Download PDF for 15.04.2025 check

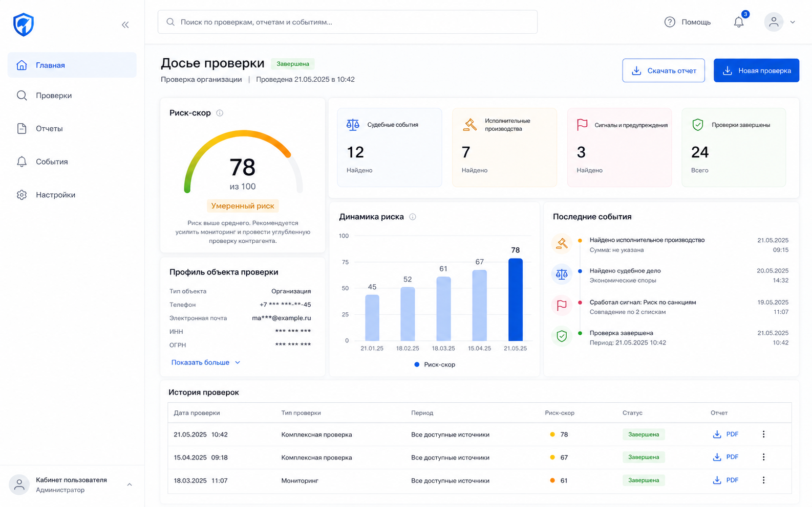(725, 457)
